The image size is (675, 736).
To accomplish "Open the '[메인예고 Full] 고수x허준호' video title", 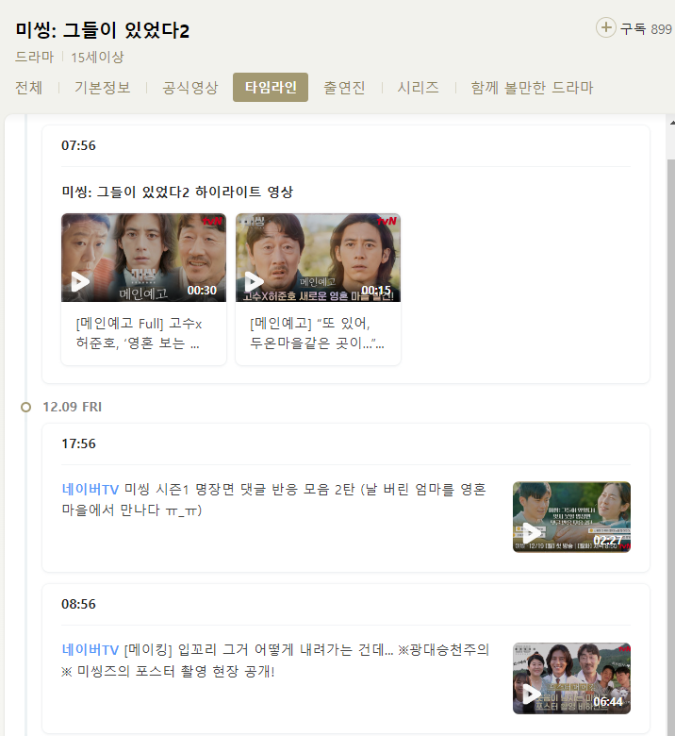I will pos(139,333).
